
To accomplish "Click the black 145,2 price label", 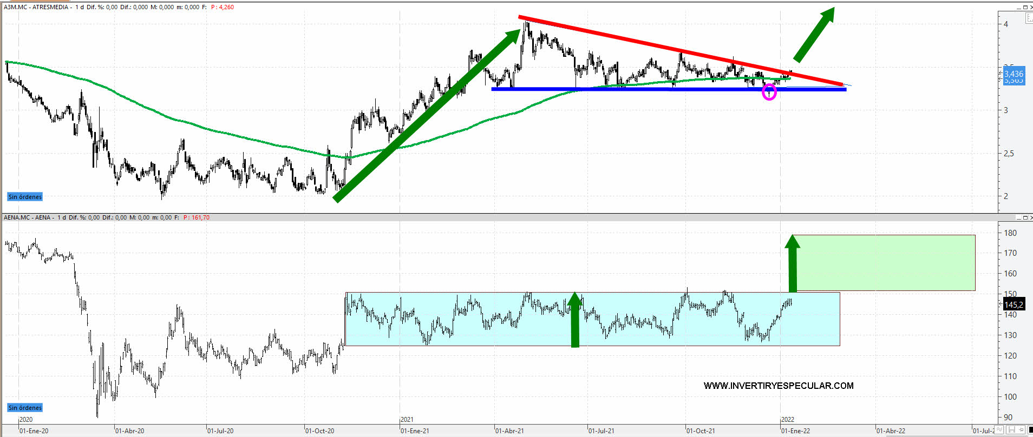I will click(x=1014, y=305).
